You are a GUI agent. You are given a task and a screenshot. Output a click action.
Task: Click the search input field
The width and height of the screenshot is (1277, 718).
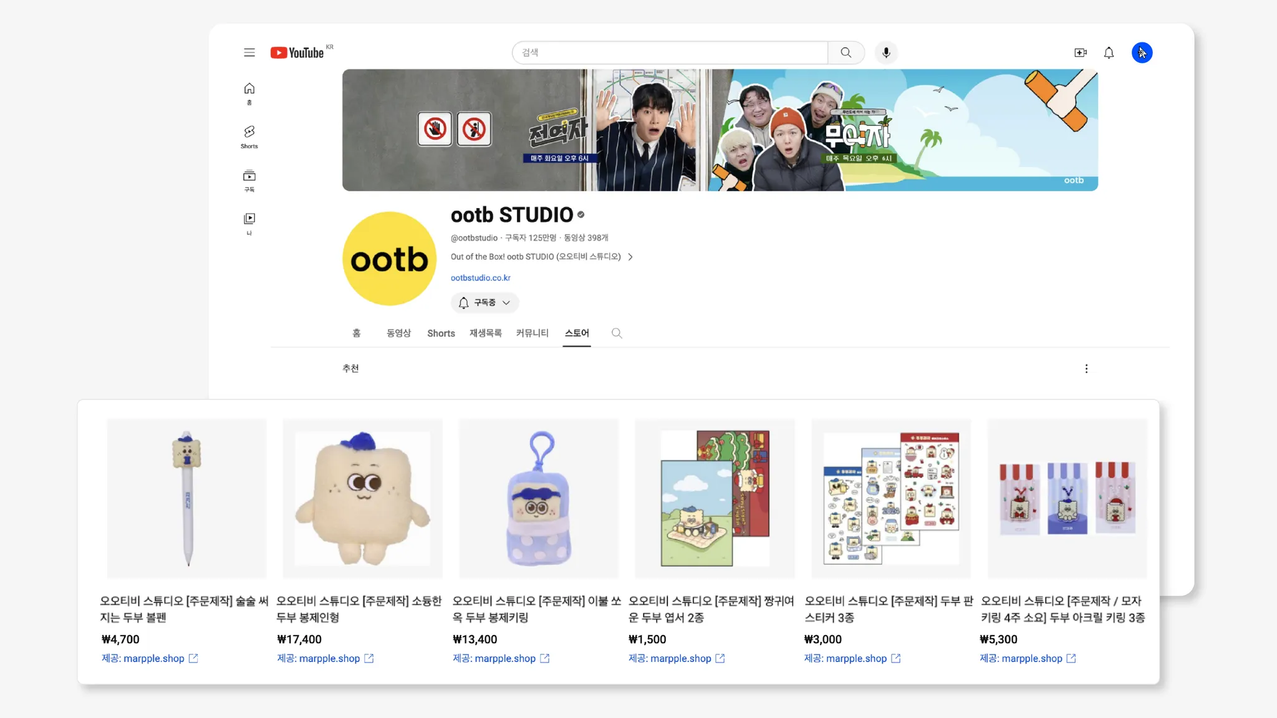point(670,52)
